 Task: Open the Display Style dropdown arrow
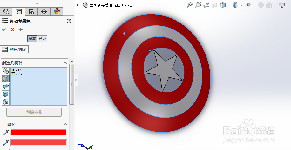tap(241, 5)
